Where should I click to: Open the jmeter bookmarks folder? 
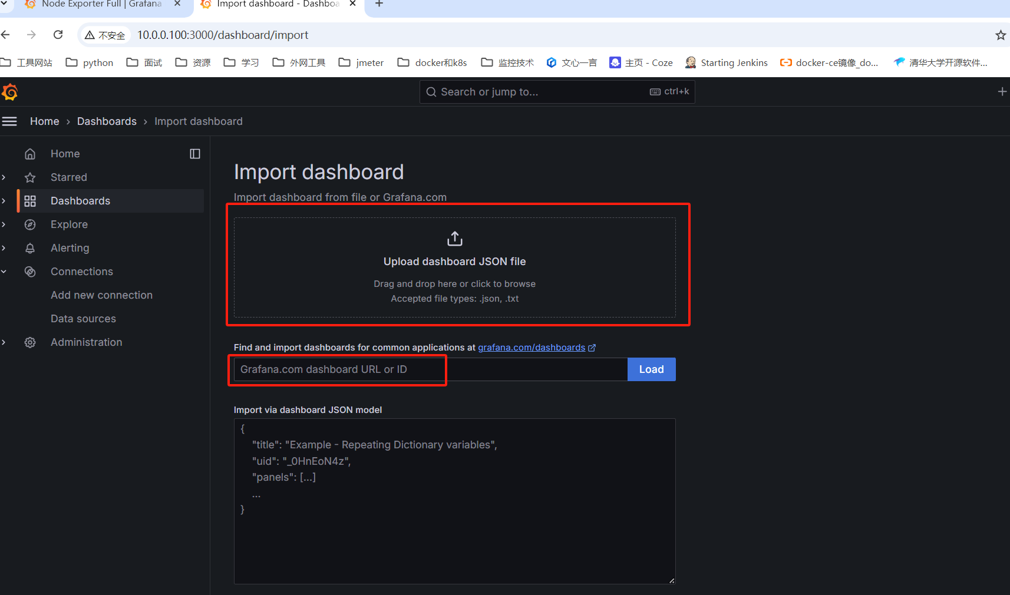[361, 62]
